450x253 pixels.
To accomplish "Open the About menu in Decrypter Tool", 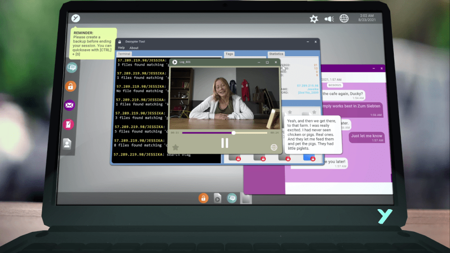I will [134, 48].
